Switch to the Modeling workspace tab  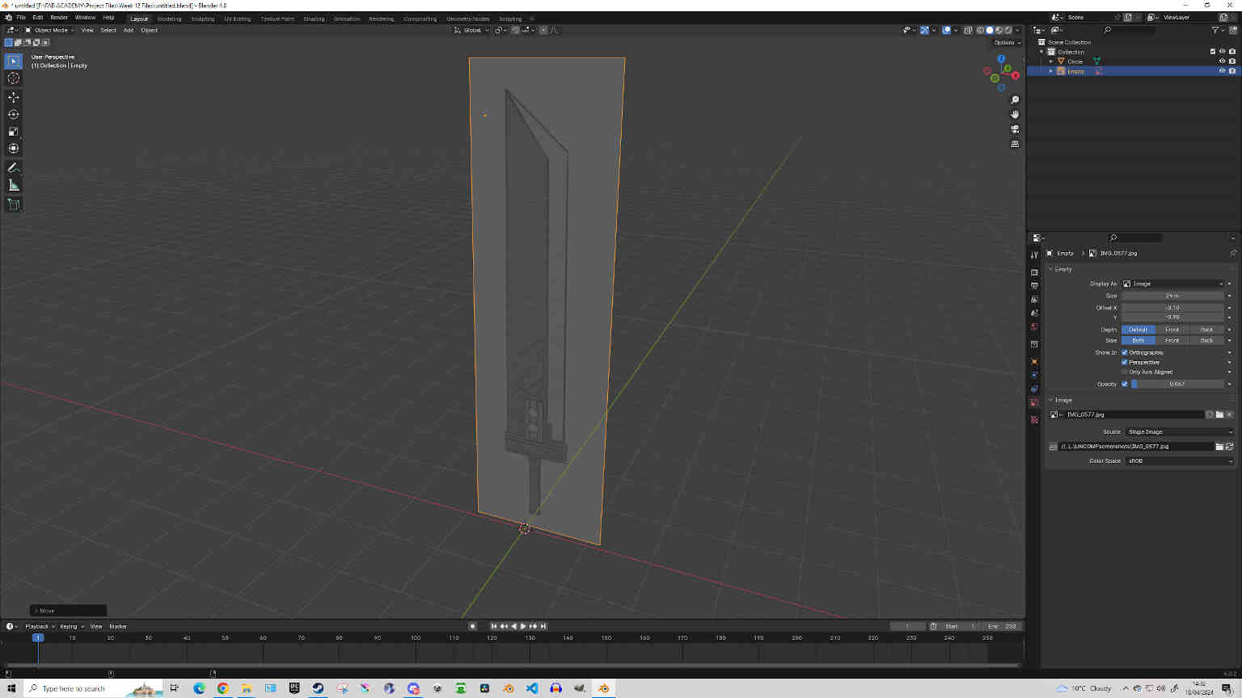point(169,19)
